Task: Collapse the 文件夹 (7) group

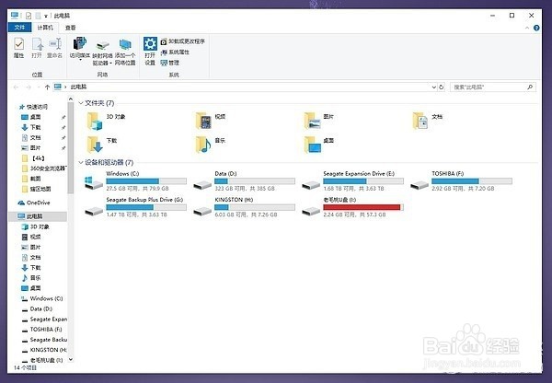Action: pos(81,103)
